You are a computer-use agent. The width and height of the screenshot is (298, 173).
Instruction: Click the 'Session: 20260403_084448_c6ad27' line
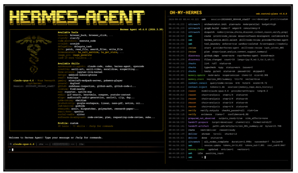click(34, 86)
